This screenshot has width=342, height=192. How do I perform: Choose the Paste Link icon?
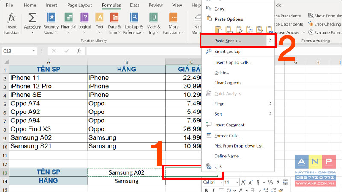(270, 29)
